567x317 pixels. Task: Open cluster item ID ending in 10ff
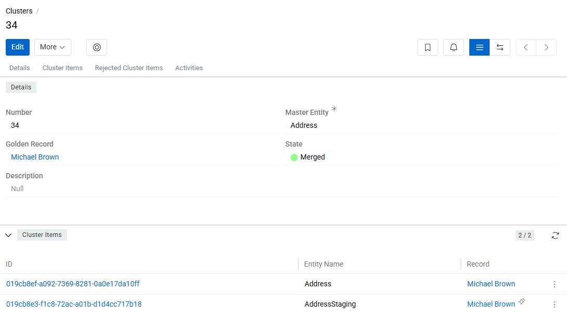click(x=73, y=284)
